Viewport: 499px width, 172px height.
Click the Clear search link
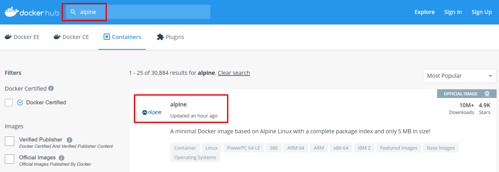coord(234,73)
